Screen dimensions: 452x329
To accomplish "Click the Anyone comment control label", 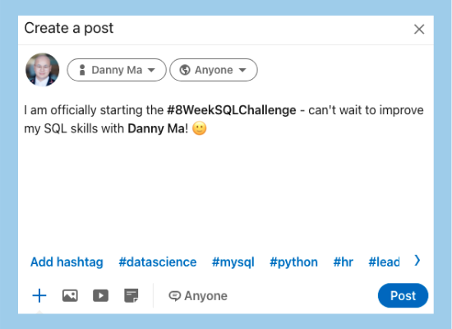I will click(205, 296).
